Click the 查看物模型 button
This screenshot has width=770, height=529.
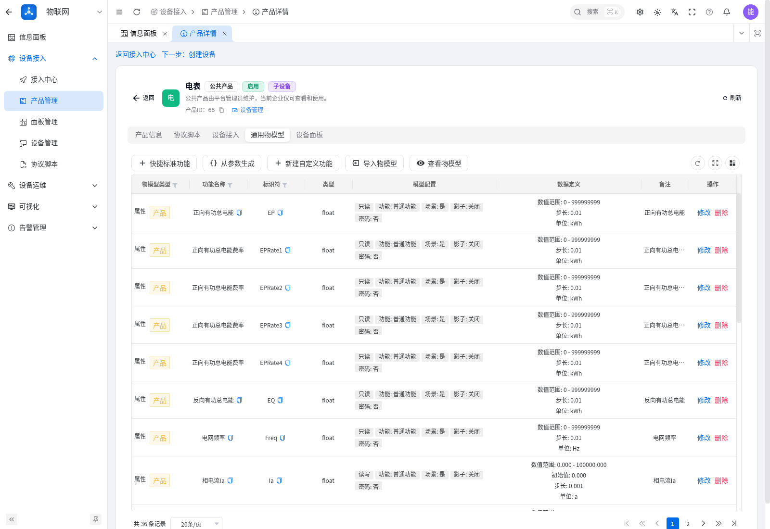pos(439,164)
